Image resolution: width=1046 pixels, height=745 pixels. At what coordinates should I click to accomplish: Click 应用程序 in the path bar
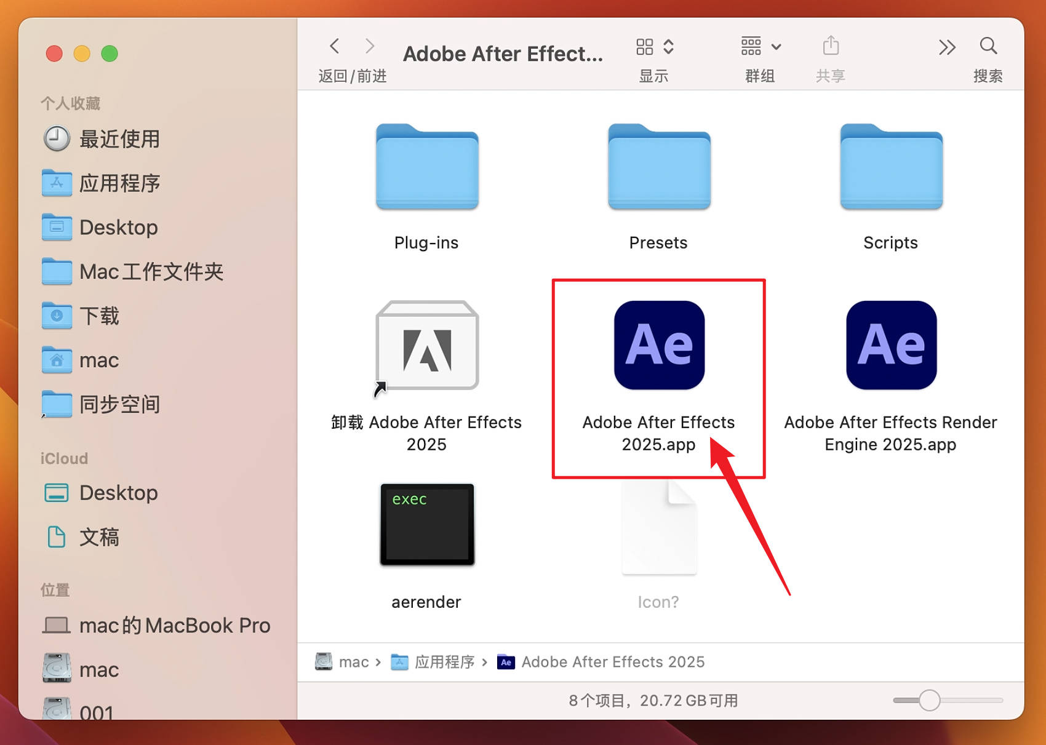[433, 662]
